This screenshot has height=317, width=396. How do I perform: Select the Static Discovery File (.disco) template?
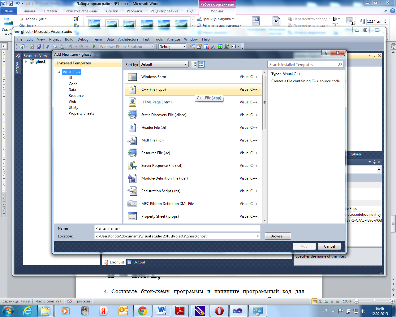193,115
